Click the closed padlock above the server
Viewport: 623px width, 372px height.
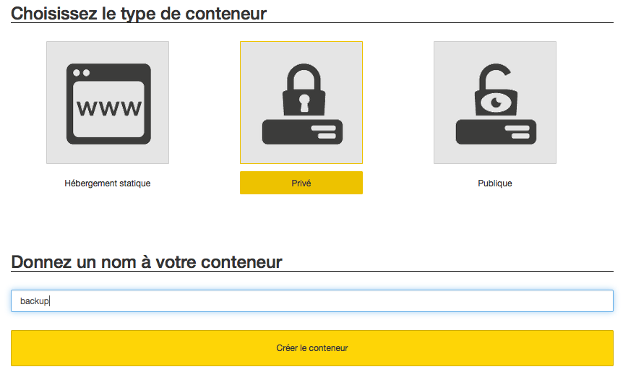tap(304, 90)
